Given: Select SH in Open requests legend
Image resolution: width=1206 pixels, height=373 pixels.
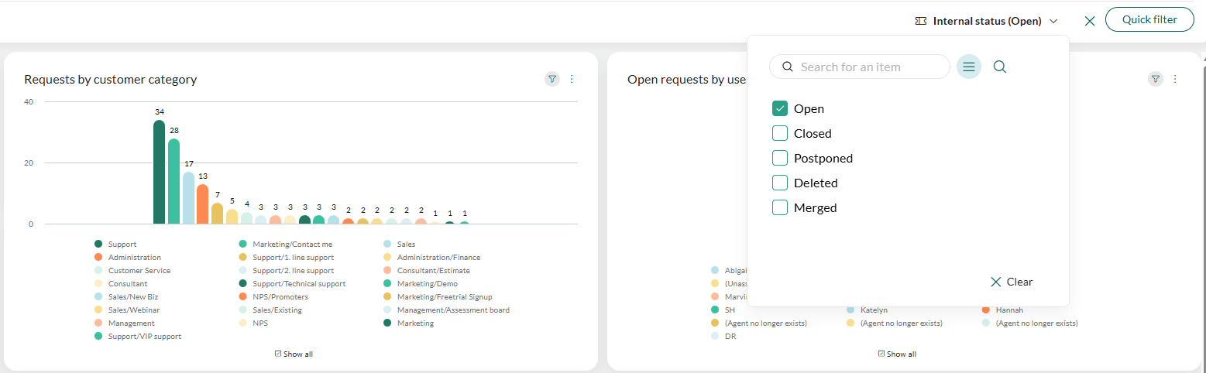Looking at the screenshot, I should pyautogui.click(x=723, y=310).
